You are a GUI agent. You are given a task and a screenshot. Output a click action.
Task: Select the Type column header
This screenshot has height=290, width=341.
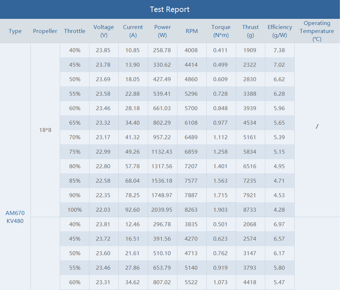click(15, 31)
